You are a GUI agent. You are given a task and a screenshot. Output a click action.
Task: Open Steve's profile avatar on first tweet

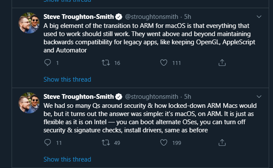(29, 23)
